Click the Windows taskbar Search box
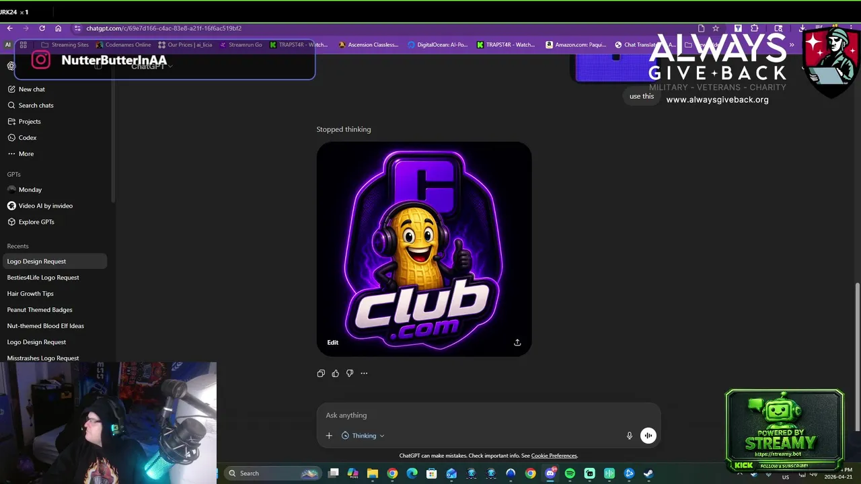 coord(272,473)
